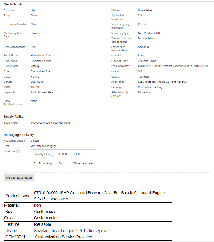Click the >3000 quantity cell
The height and width of the screenshot is (242, 214).
click(x=78, y=154)
